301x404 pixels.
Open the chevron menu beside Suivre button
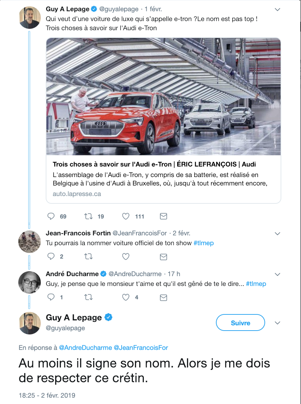pos(277,323)
